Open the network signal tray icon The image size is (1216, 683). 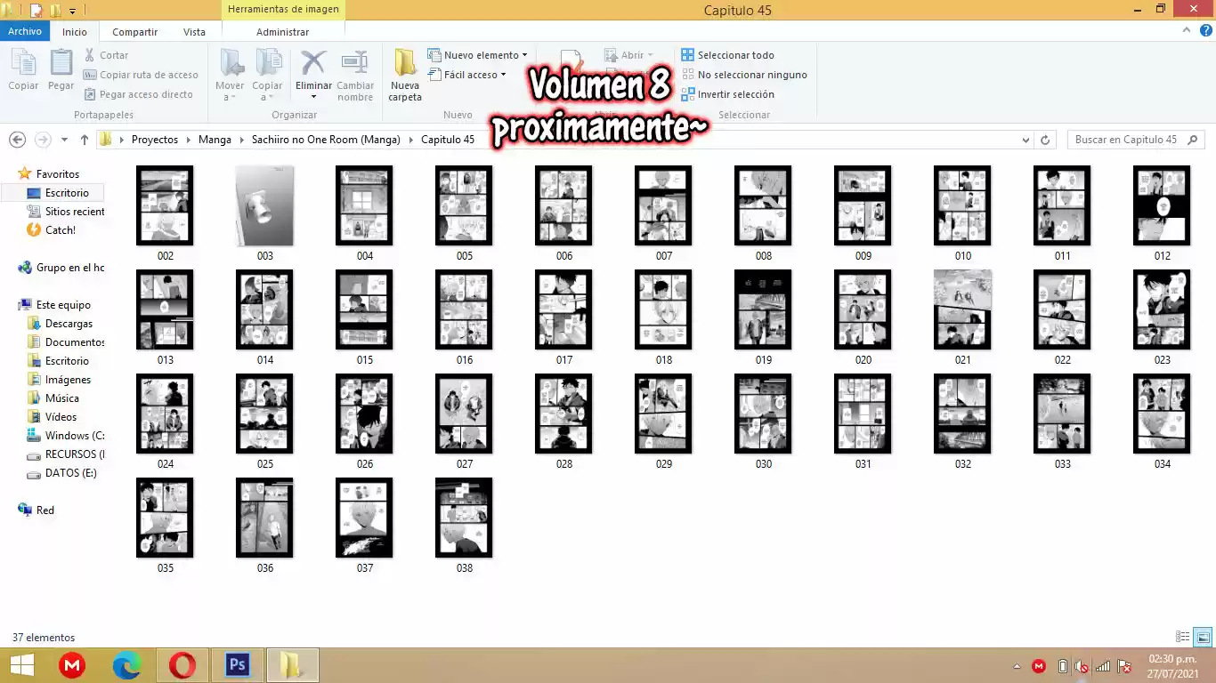click(1103, 666)
